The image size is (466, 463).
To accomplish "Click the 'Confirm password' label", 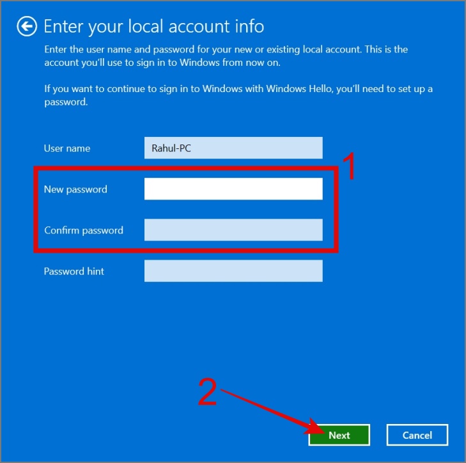I will pyautogui.click(x=84, y=230).
